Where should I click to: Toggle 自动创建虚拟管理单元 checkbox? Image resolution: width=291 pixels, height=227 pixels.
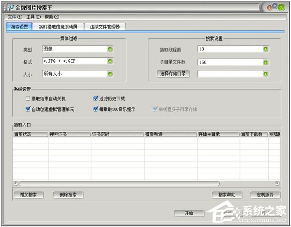click(x=28, y=109)
